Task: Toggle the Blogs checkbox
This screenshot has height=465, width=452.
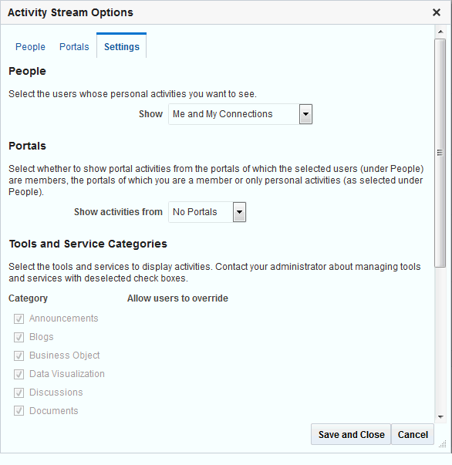Action: pos(19,337)
